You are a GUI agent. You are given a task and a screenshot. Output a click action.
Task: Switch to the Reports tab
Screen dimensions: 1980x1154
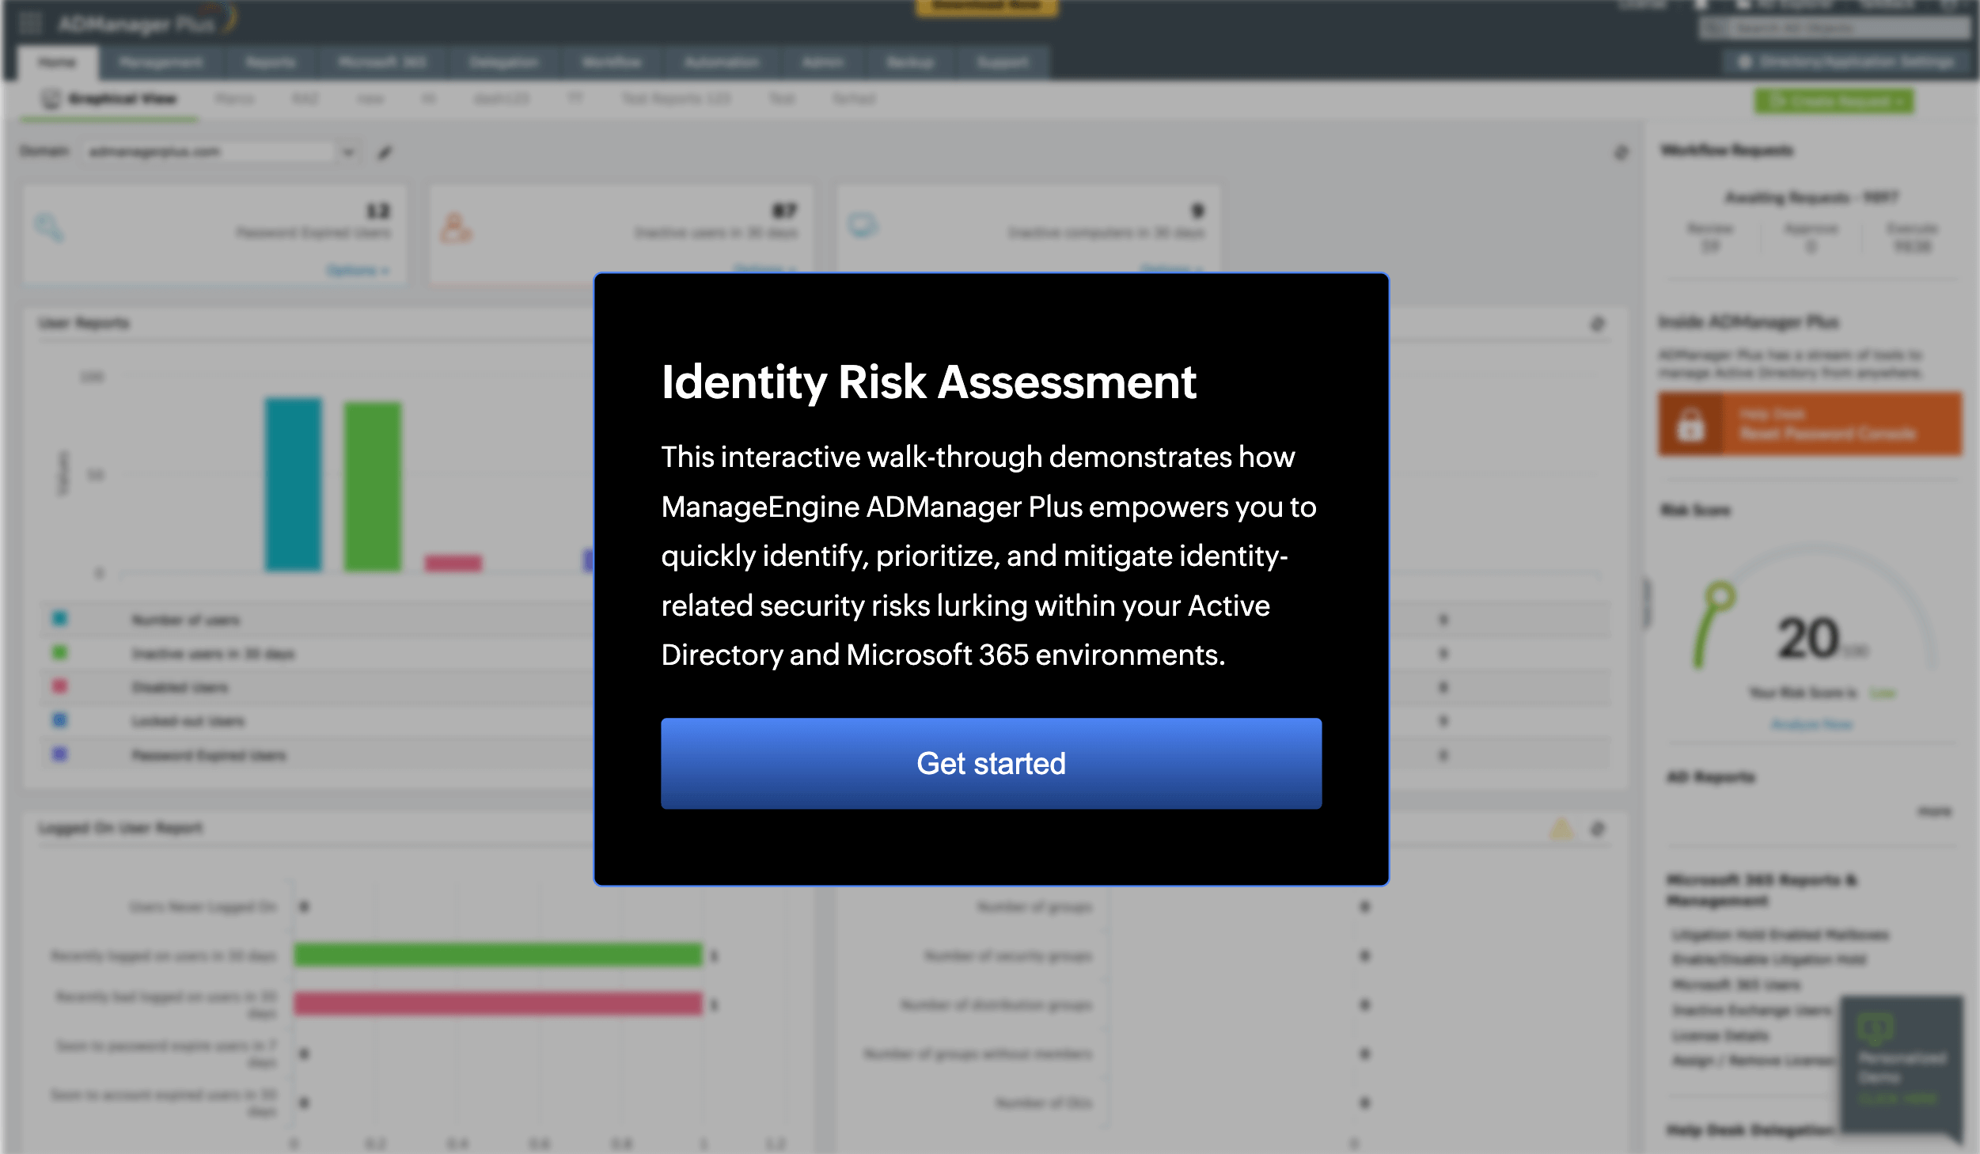click(269, 62)
